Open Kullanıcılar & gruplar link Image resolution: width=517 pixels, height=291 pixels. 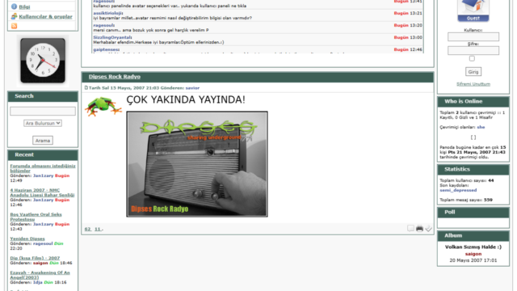(x=45, y=16)
